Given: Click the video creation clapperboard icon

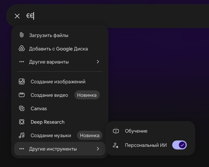Looking at the screenshot, I should click(x=22, y=95).
